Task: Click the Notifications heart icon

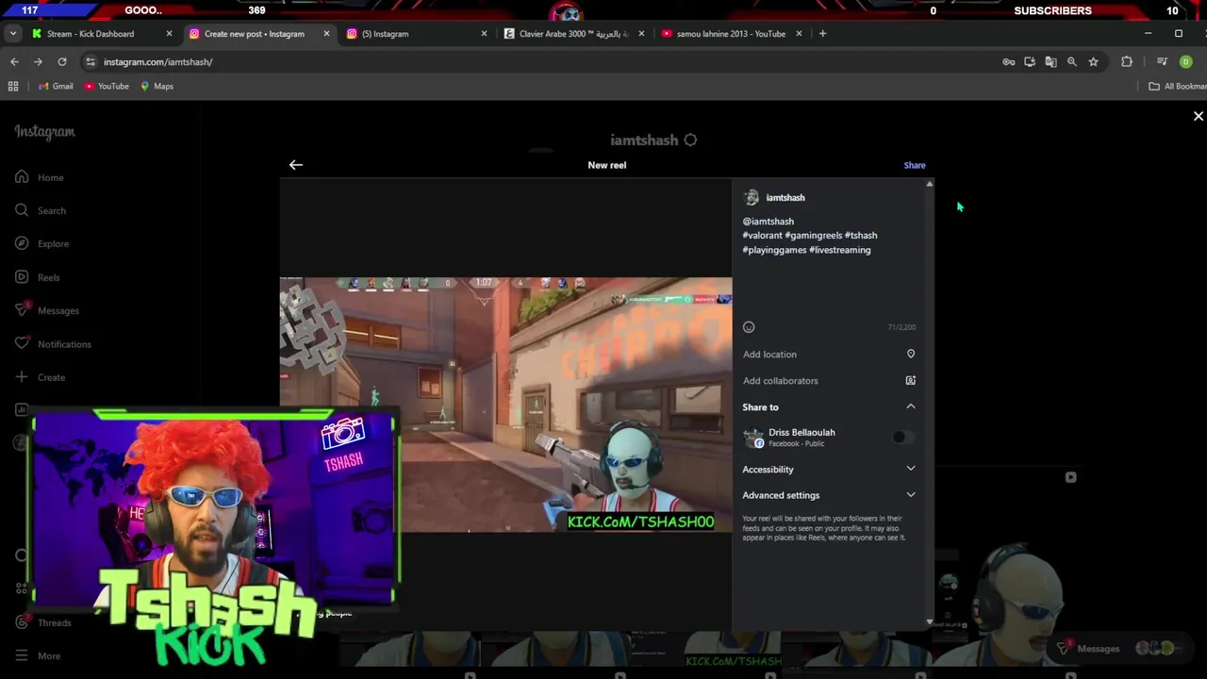Action: pos(22,344)
